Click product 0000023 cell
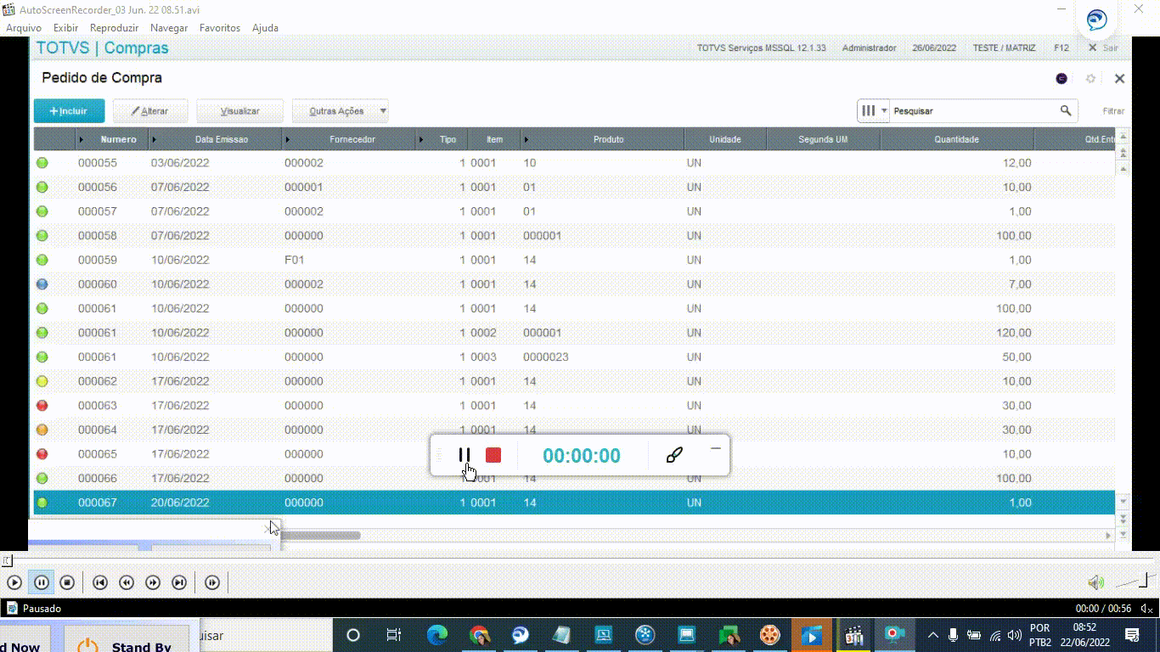The height and width of the screenshot is (652, 1160). pyautogui.click(x=546, y=357)
